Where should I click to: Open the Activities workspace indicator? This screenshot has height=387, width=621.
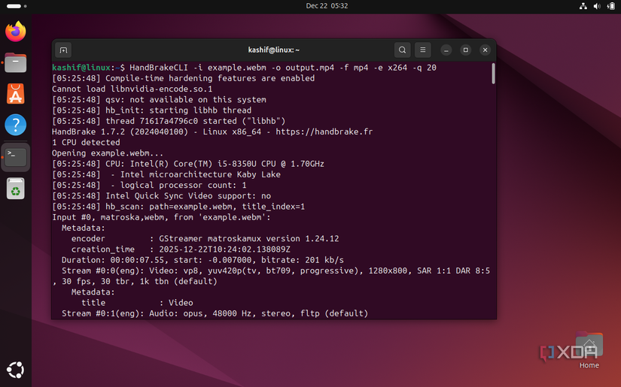point(17,6)
